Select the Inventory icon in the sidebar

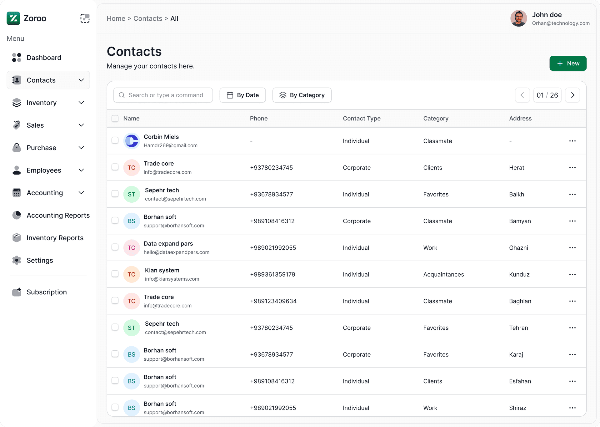16,103
